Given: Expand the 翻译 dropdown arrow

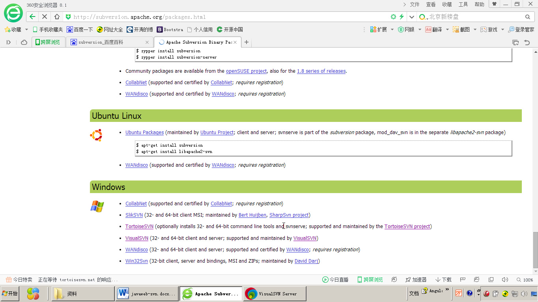Looking at the screenshot, I should coord(447,29).
